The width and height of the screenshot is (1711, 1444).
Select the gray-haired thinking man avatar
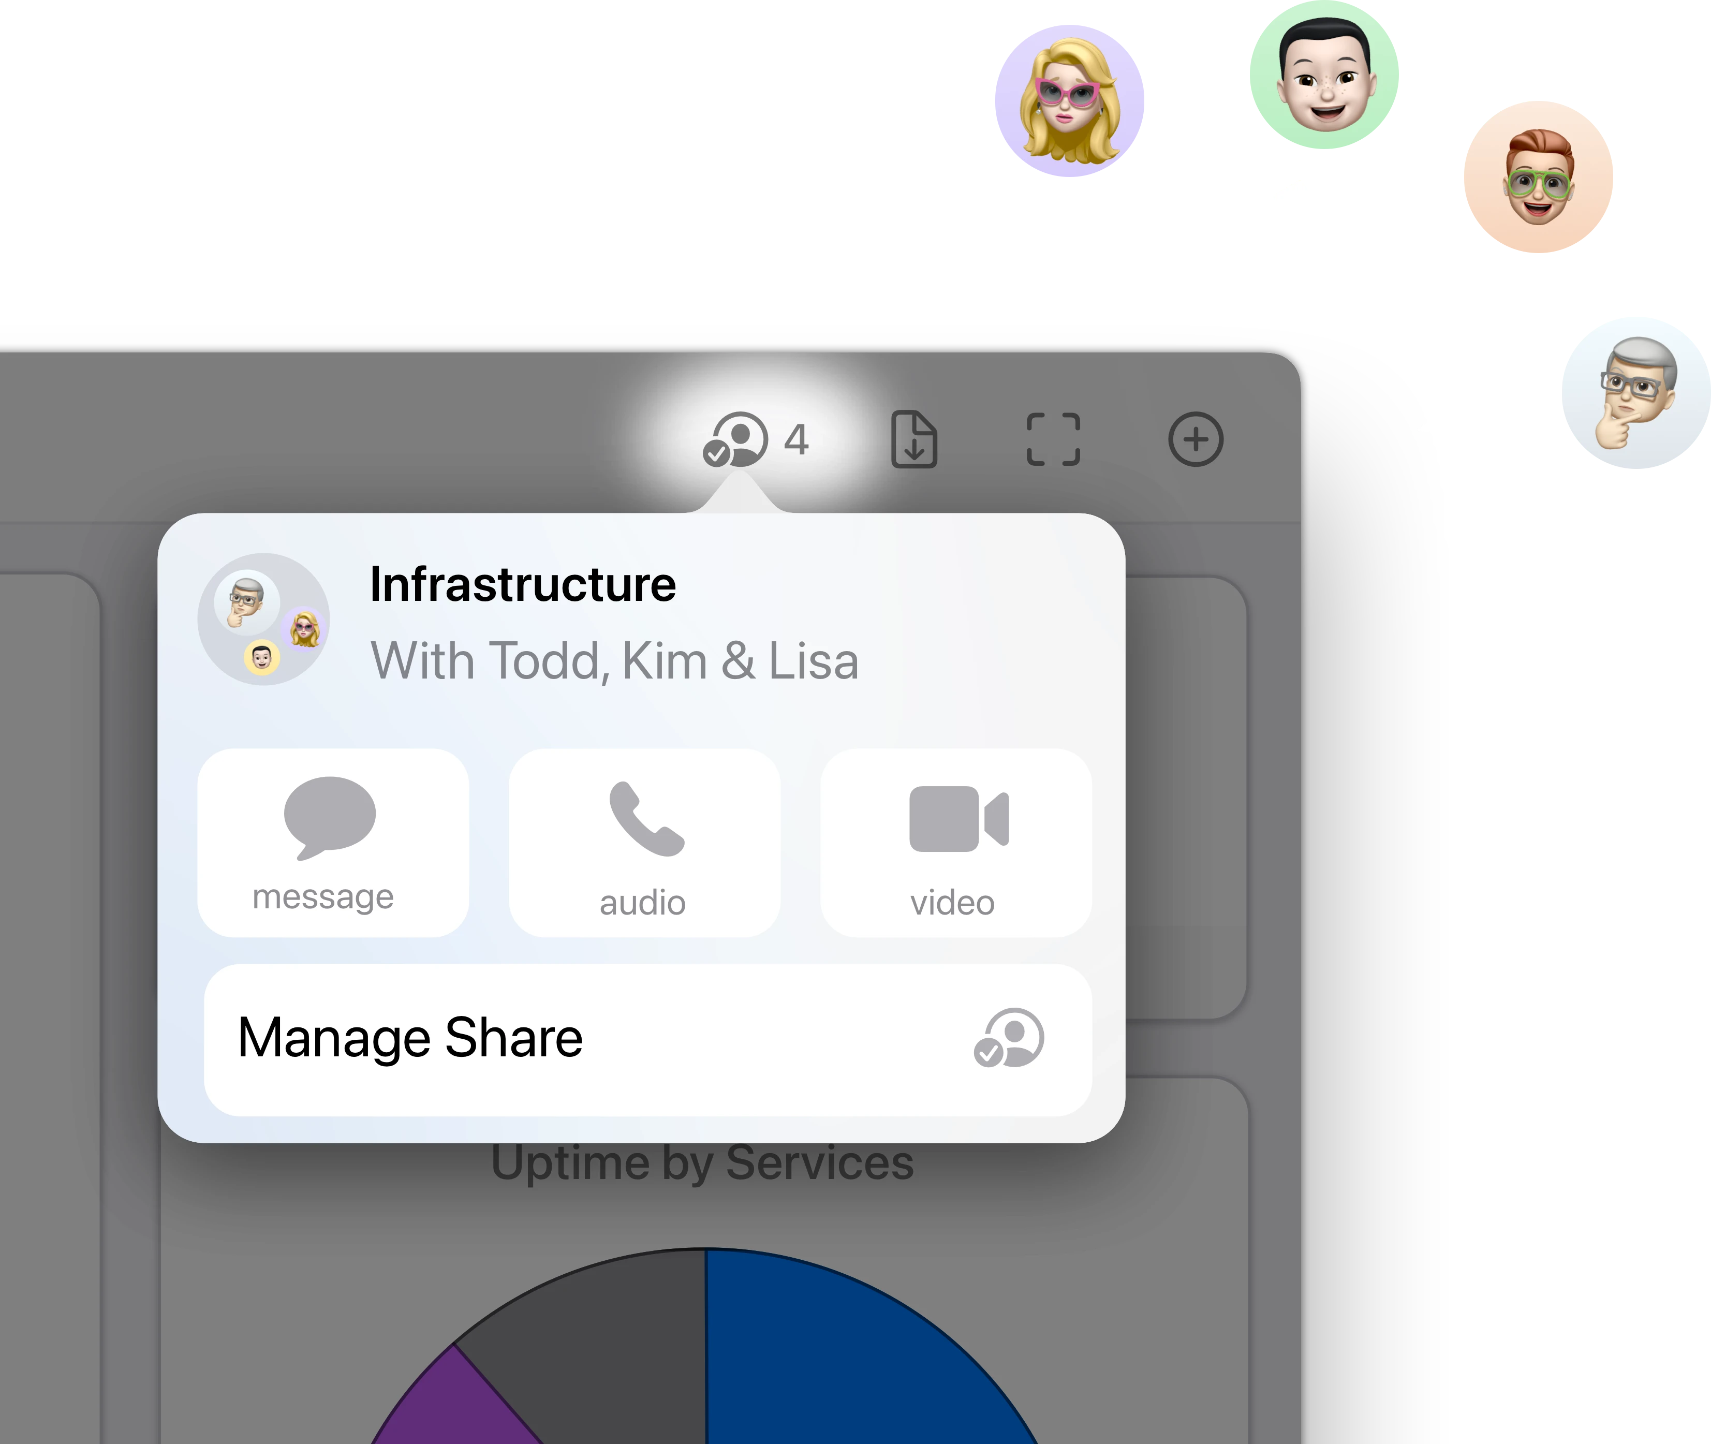[1636, 393]
